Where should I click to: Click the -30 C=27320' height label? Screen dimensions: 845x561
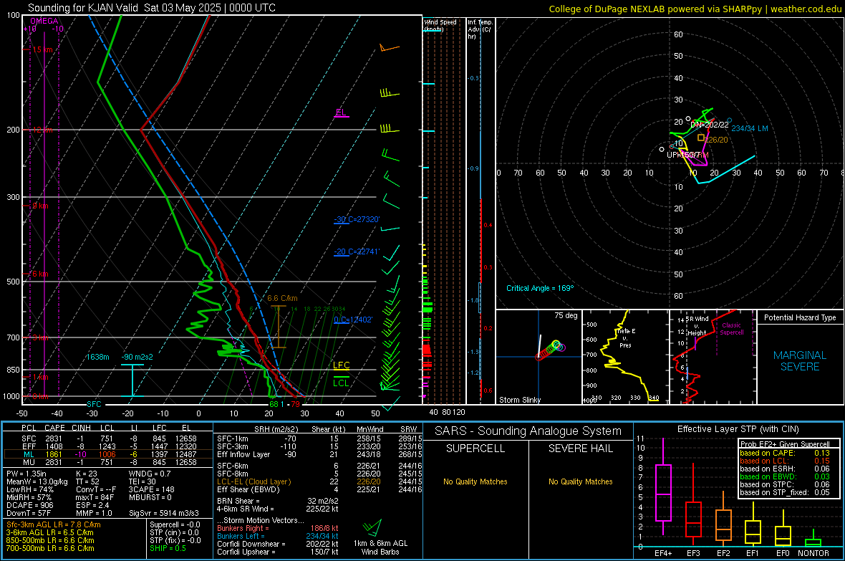tap(357, 219)
